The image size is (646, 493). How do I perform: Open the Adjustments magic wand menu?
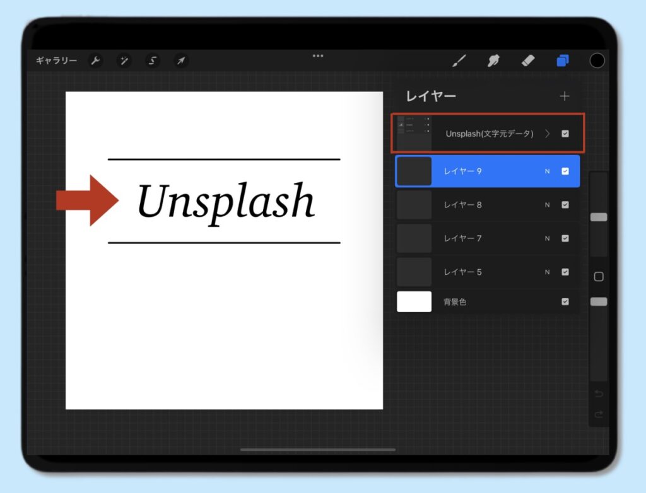(124, 61)
